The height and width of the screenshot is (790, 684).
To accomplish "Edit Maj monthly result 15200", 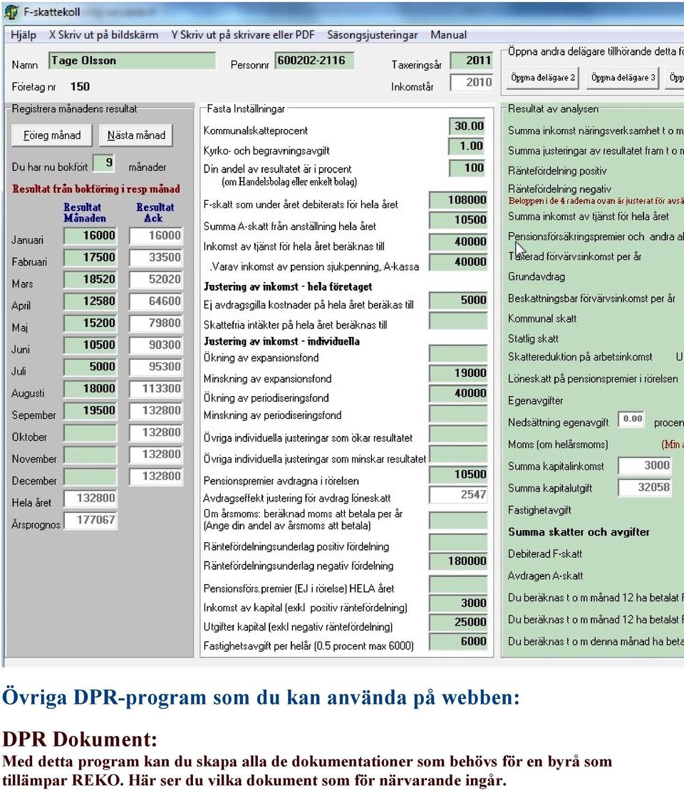I will 90,323.
